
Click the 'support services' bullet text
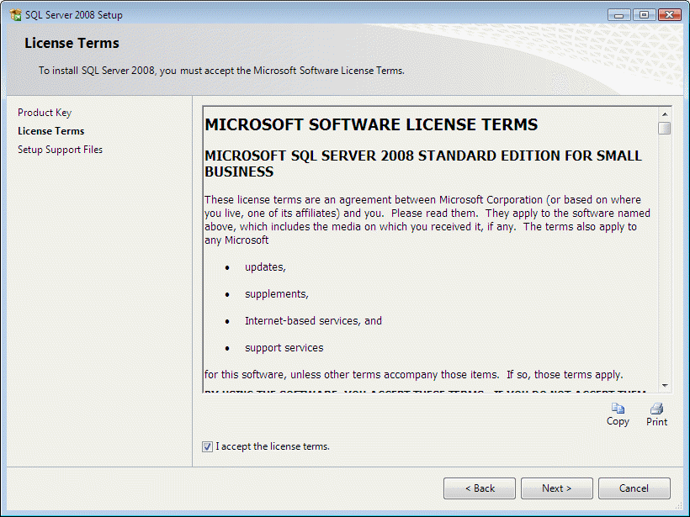284,348
